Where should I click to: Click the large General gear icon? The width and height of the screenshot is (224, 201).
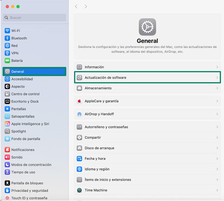click(x=147, y=27)
